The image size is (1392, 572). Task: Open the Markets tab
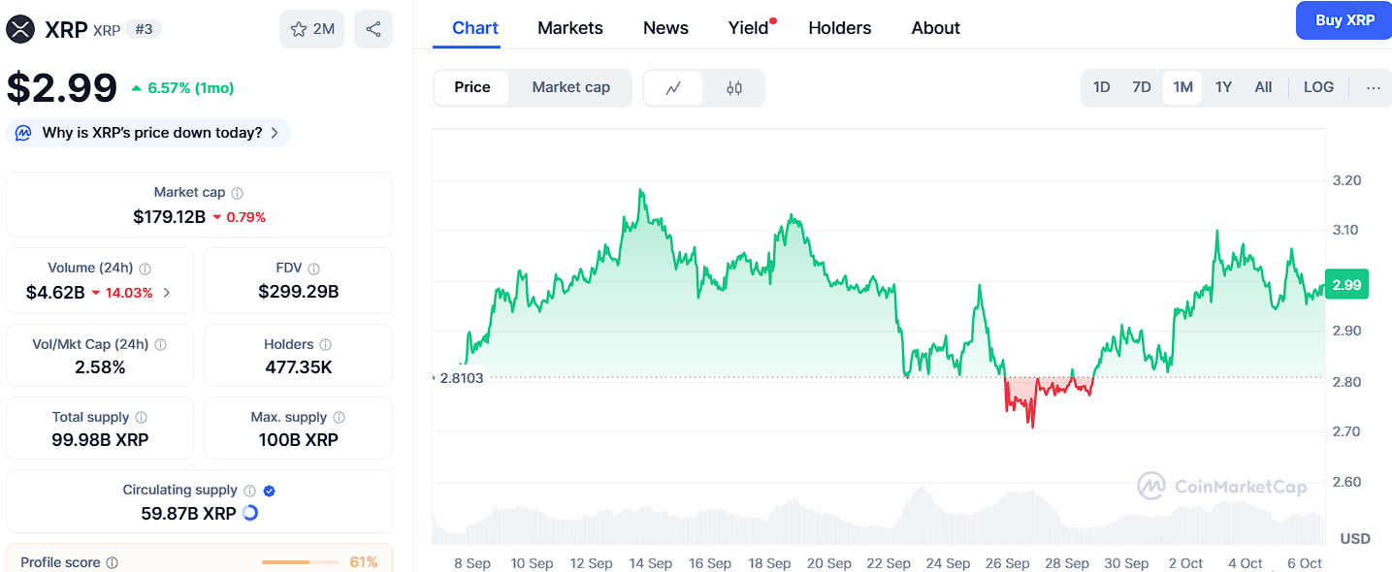570,28
